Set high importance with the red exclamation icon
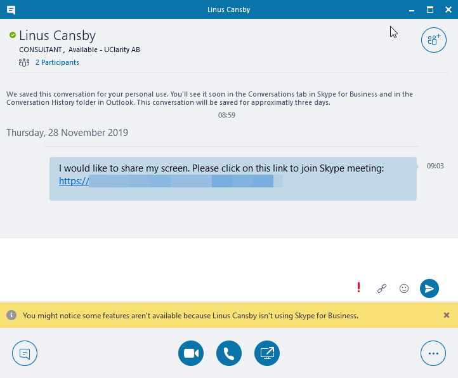Screen dimensions: 458x378 [358, 288]
